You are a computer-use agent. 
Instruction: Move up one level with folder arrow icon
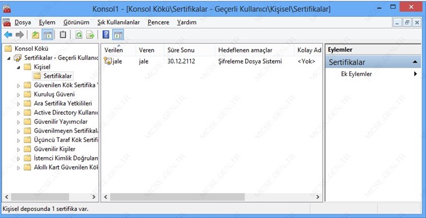(x=35, y=35)
